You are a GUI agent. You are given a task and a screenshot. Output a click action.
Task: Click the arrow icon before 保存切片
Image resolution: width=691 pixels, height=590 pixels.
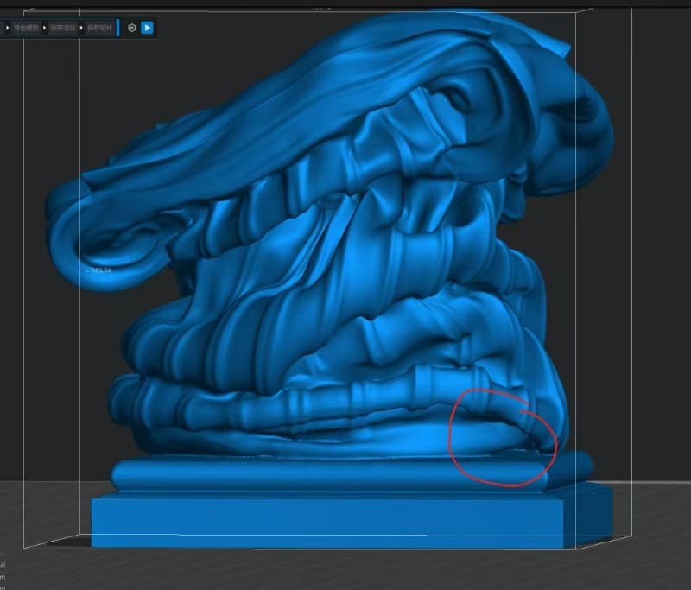(x=83, y=28)
